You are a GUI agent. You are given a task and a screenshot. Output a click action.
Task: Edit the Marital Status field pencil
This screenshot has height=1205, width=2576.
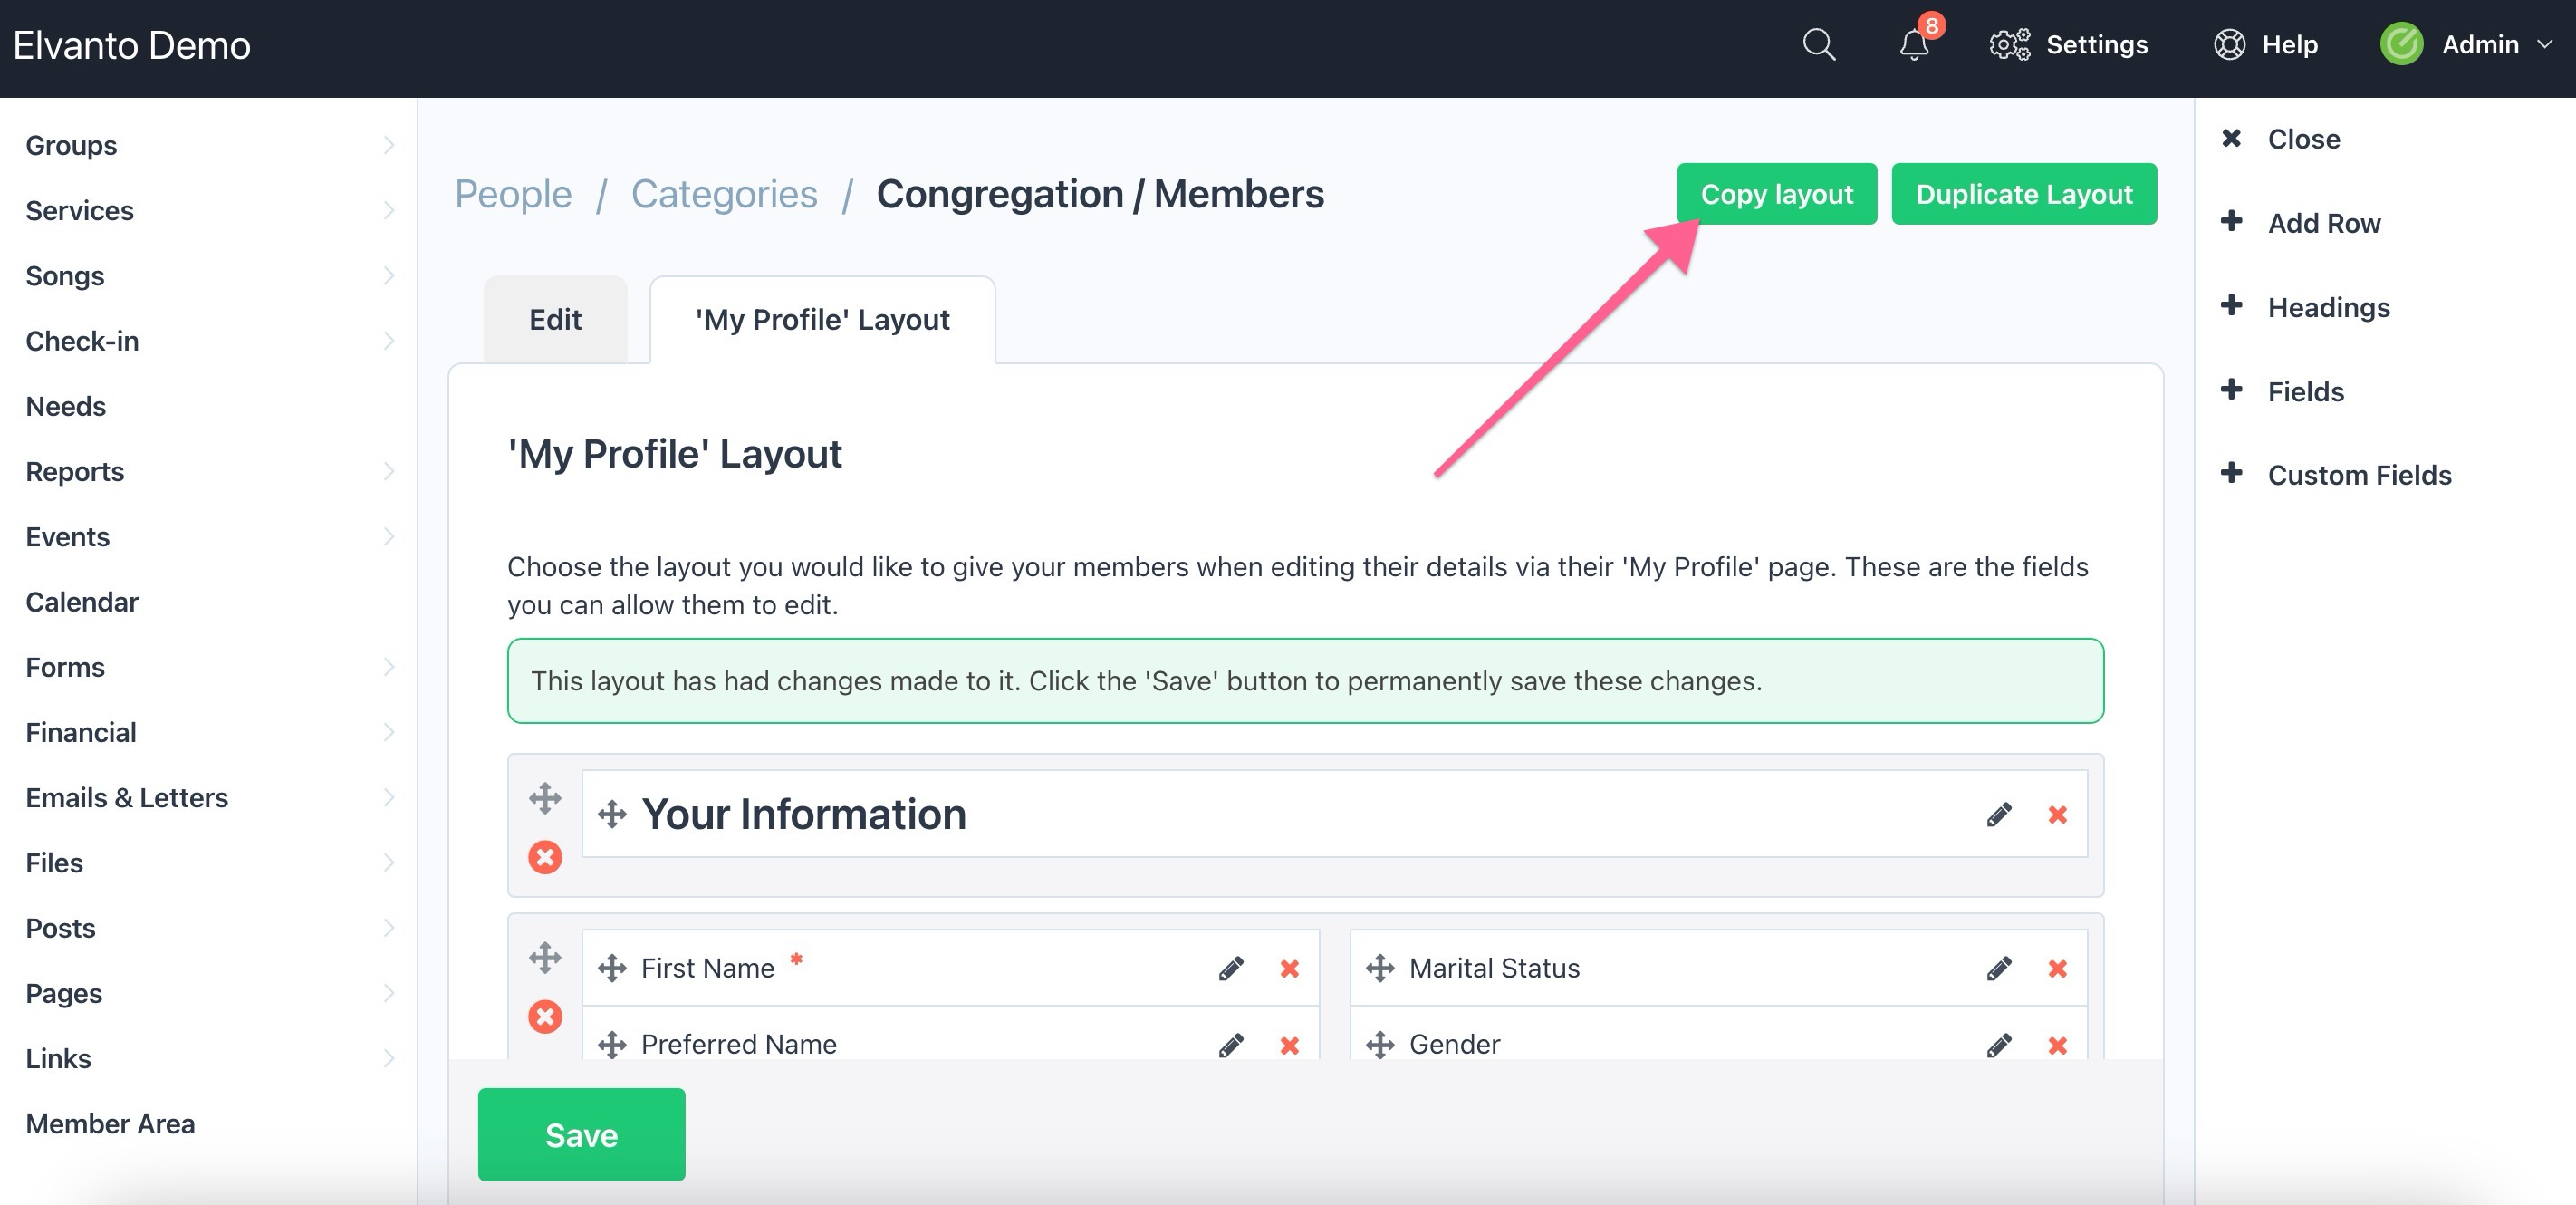1999,969
